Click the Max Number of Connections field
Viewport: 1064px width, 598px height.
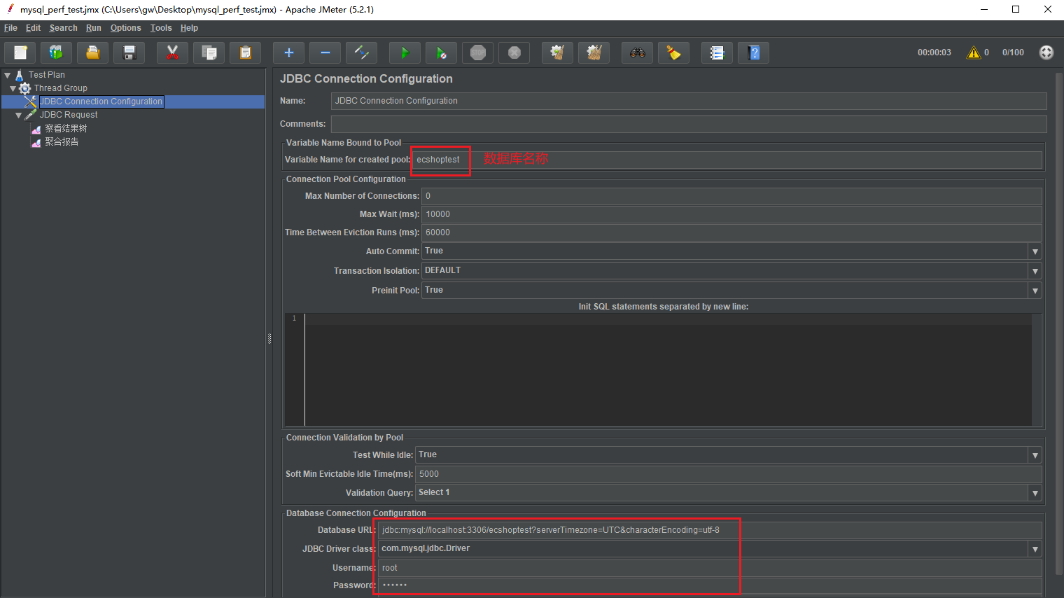[731, 196]
